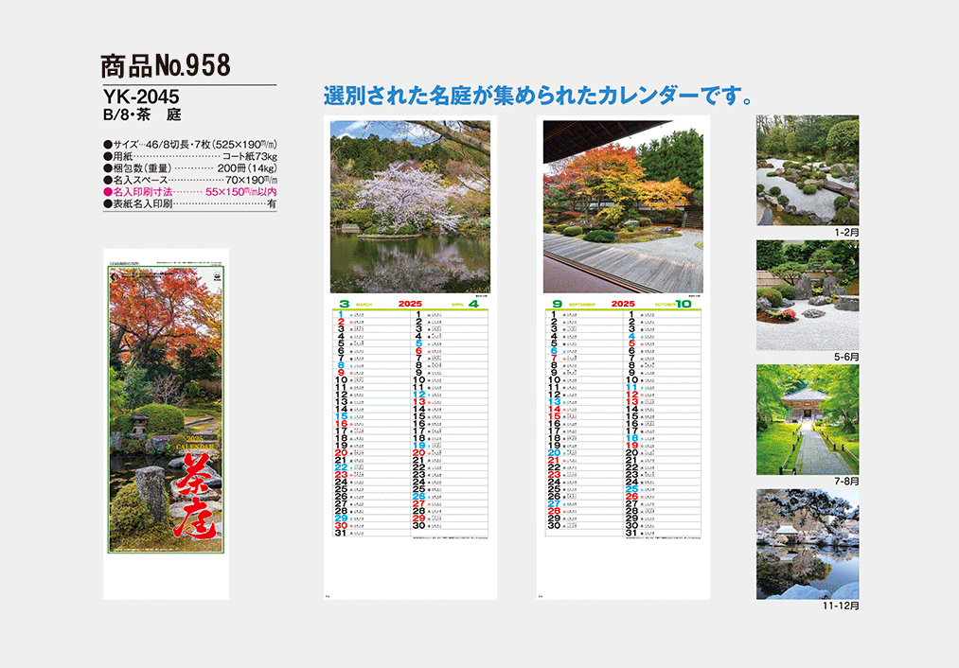The height and width of the screenshot is (668, 959).
Task: View the 11-12月 snowy garden thumbnail
Action: (807, 544)
